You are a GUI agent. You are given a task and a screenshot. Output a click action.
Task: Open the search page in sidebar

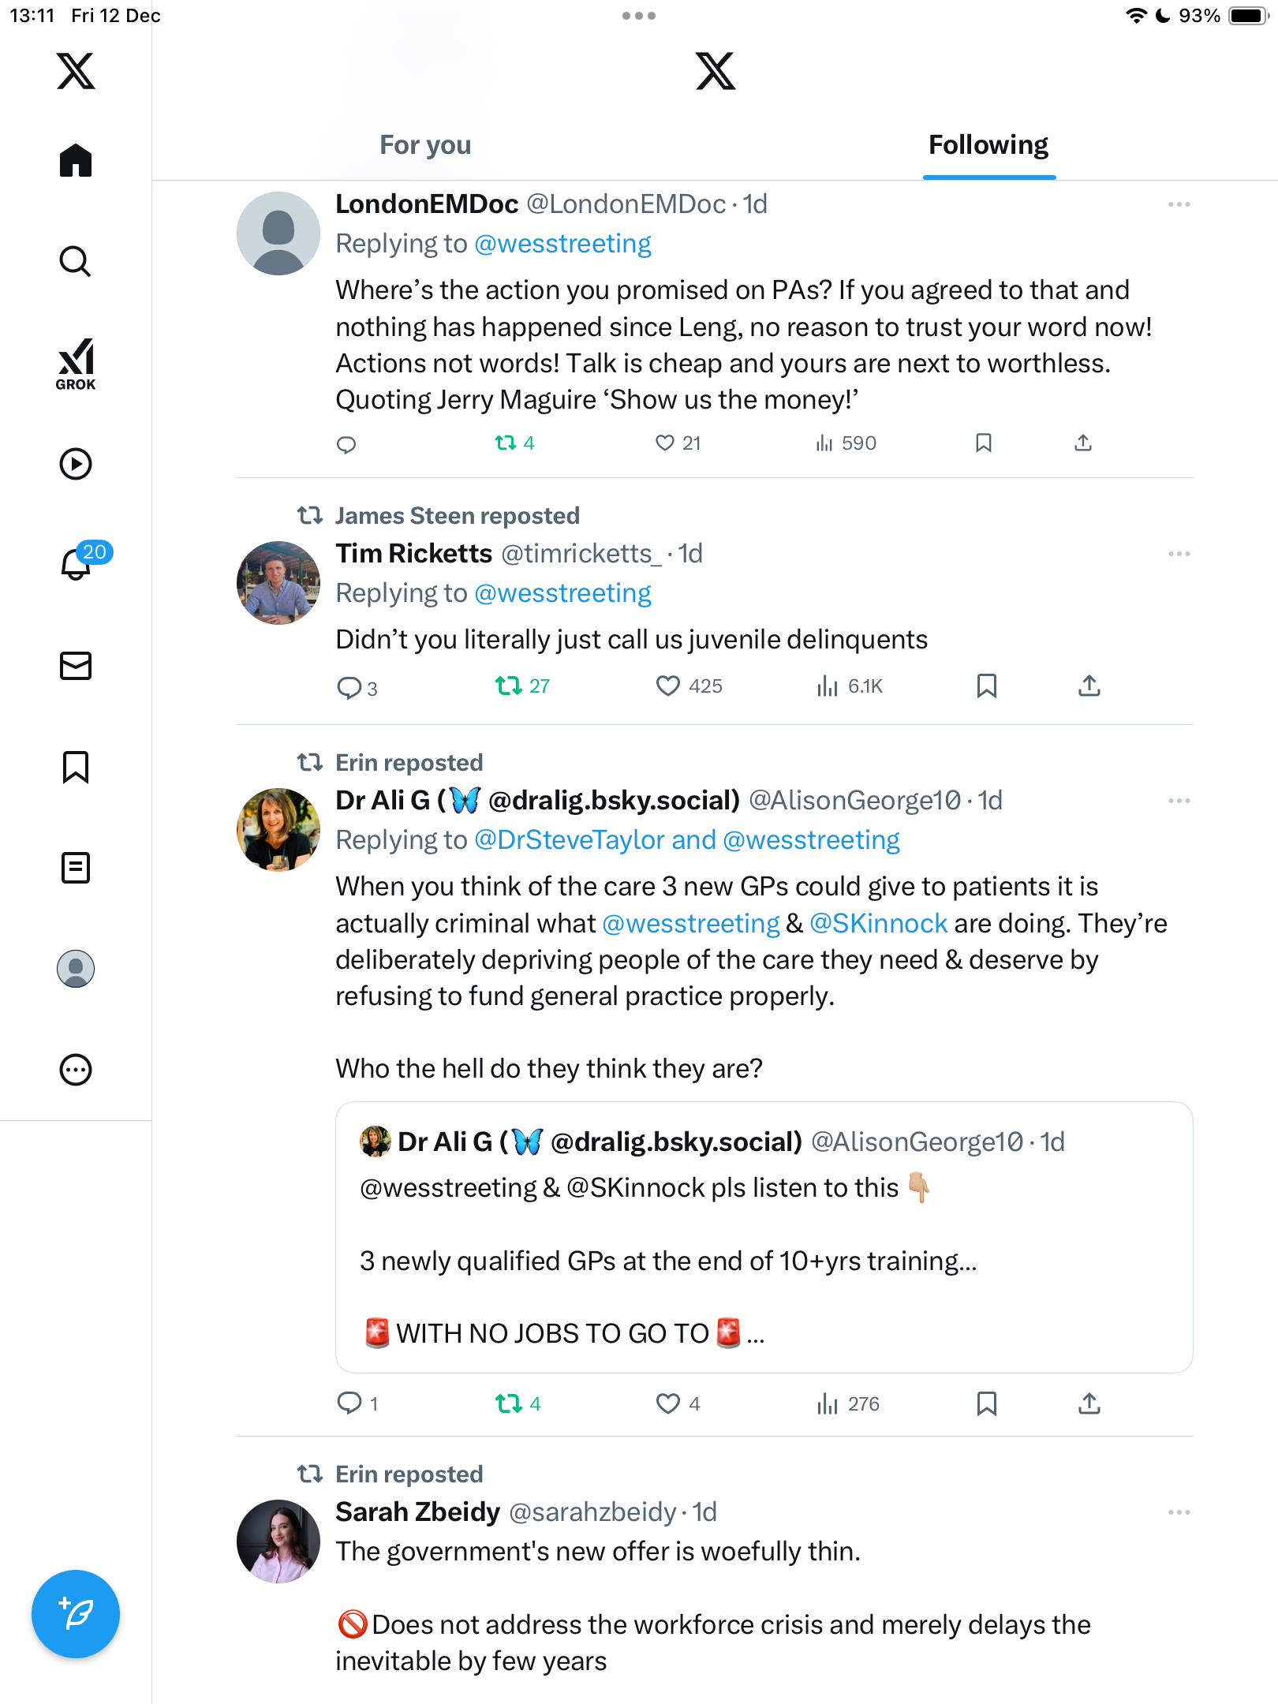pyautogui.click(x=76, y=261)
